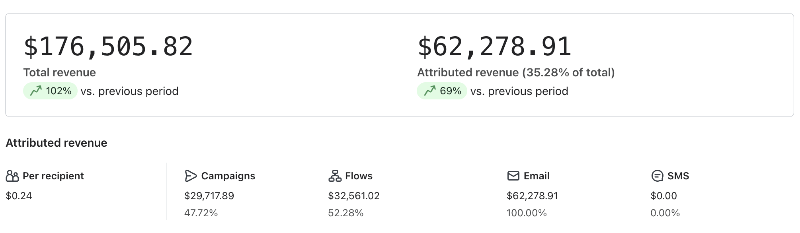This screenshot has width=800, height=233.
Task: Click the Total revenue label
Action: point(59,72)
